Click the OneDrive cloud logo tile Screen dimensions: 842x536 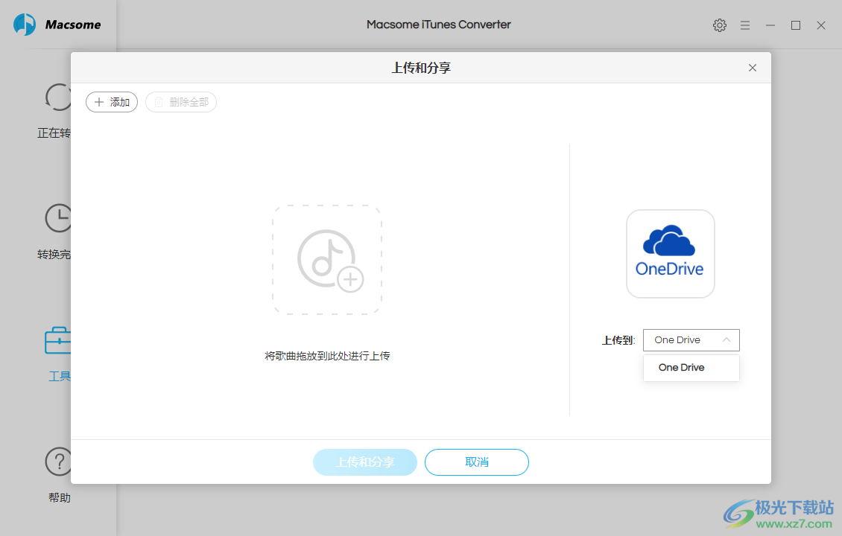(x=670, y=254)
